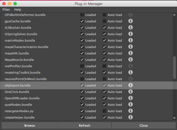Uncheck Loaded for mayaHIK.bundle
The height and width of the screenshot is (130, 177).
coord(82,53)
